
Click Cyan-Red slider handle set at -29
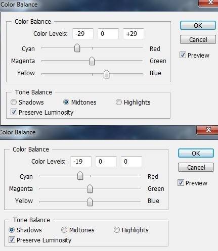click(x=77, y=48)
